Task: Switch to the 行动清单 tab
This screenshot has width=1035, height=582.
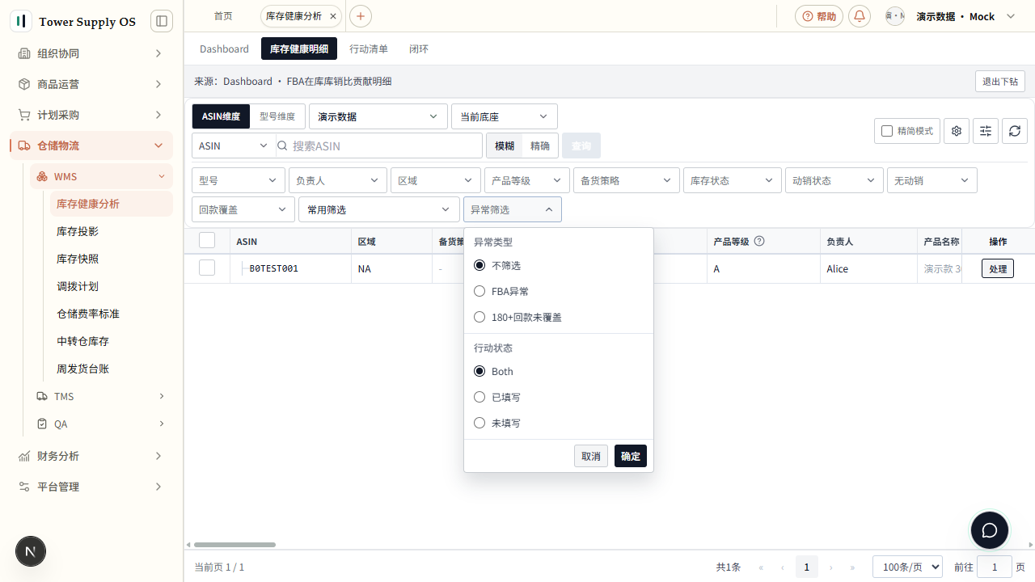Action: pos(369,48)
